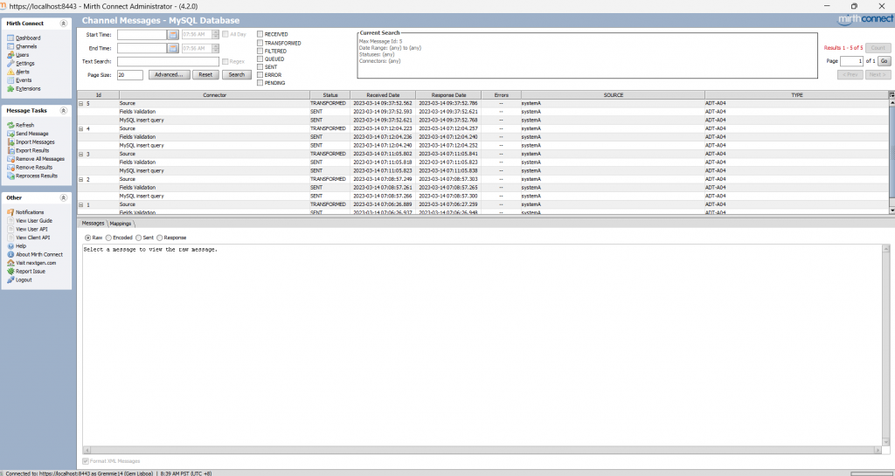The height and width of the screenshot is (476, 895).
Task: Click the Remove Results icon
Action: tap(10, 168)
